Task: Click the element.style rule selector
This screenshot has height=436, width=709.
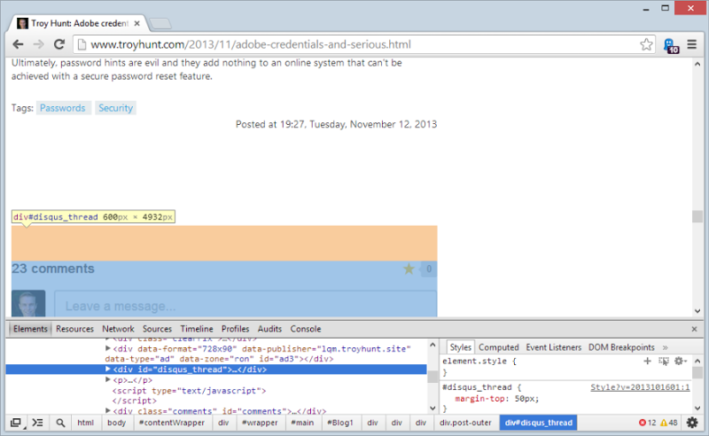Action: 474,361
